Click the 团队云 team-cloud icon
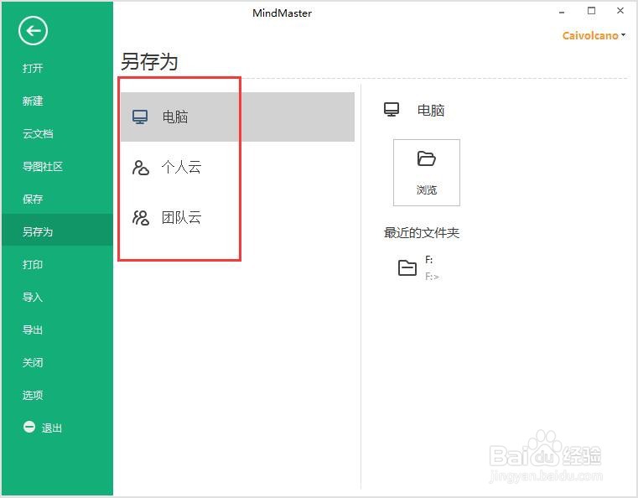 tap(141, 218)
